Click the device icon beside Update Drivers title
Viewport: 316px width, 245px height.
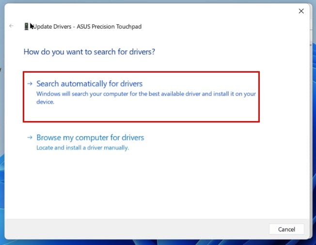(26, 26)
